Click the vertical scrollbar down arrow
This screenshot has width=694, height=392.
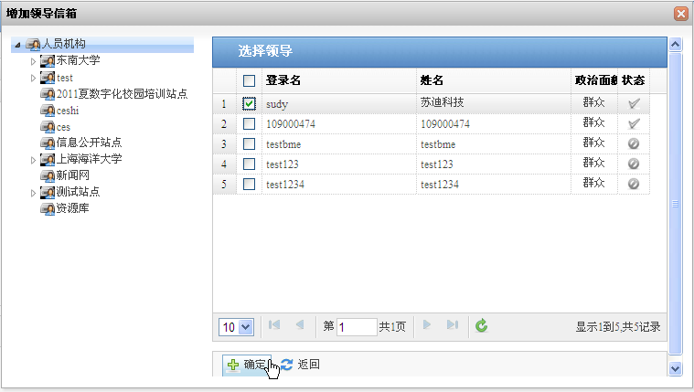click(x=676, y=368)
